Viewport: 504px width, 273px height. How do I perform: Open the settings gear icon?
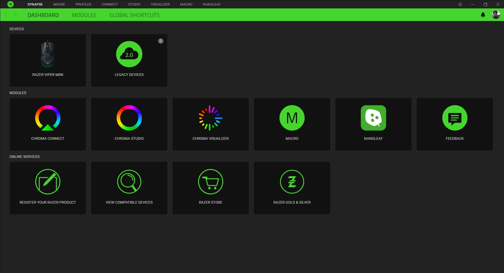click(460, 4)
